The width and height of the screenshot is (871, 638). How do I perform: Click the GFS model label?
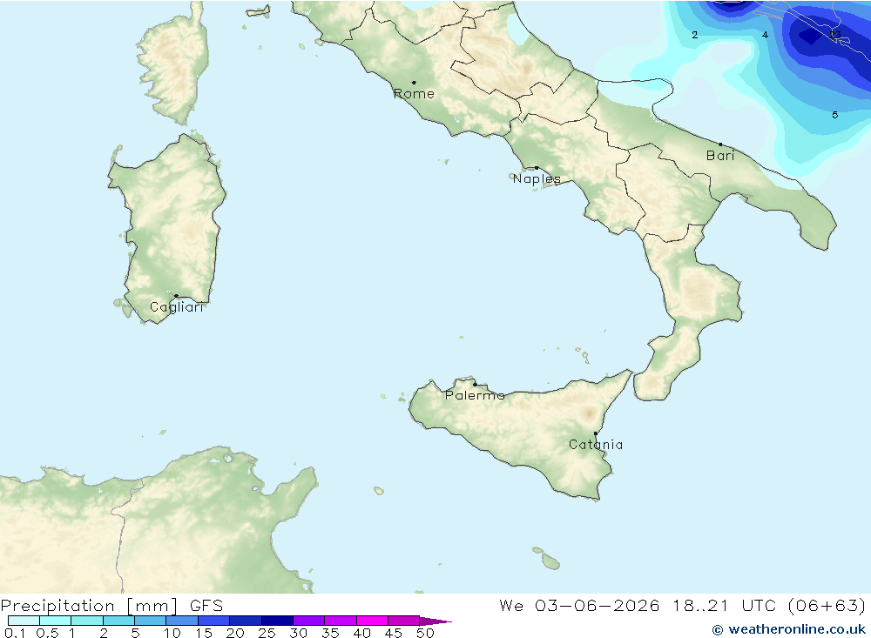pos(206,606)
